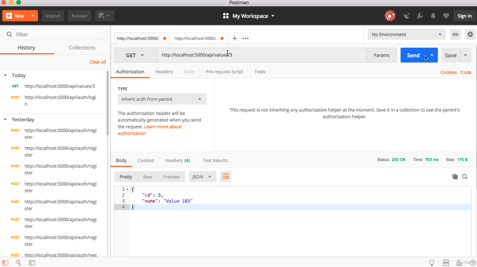Switch to the Collections tab
This screenshot has height=267, width=477.
tap(82, 48)
